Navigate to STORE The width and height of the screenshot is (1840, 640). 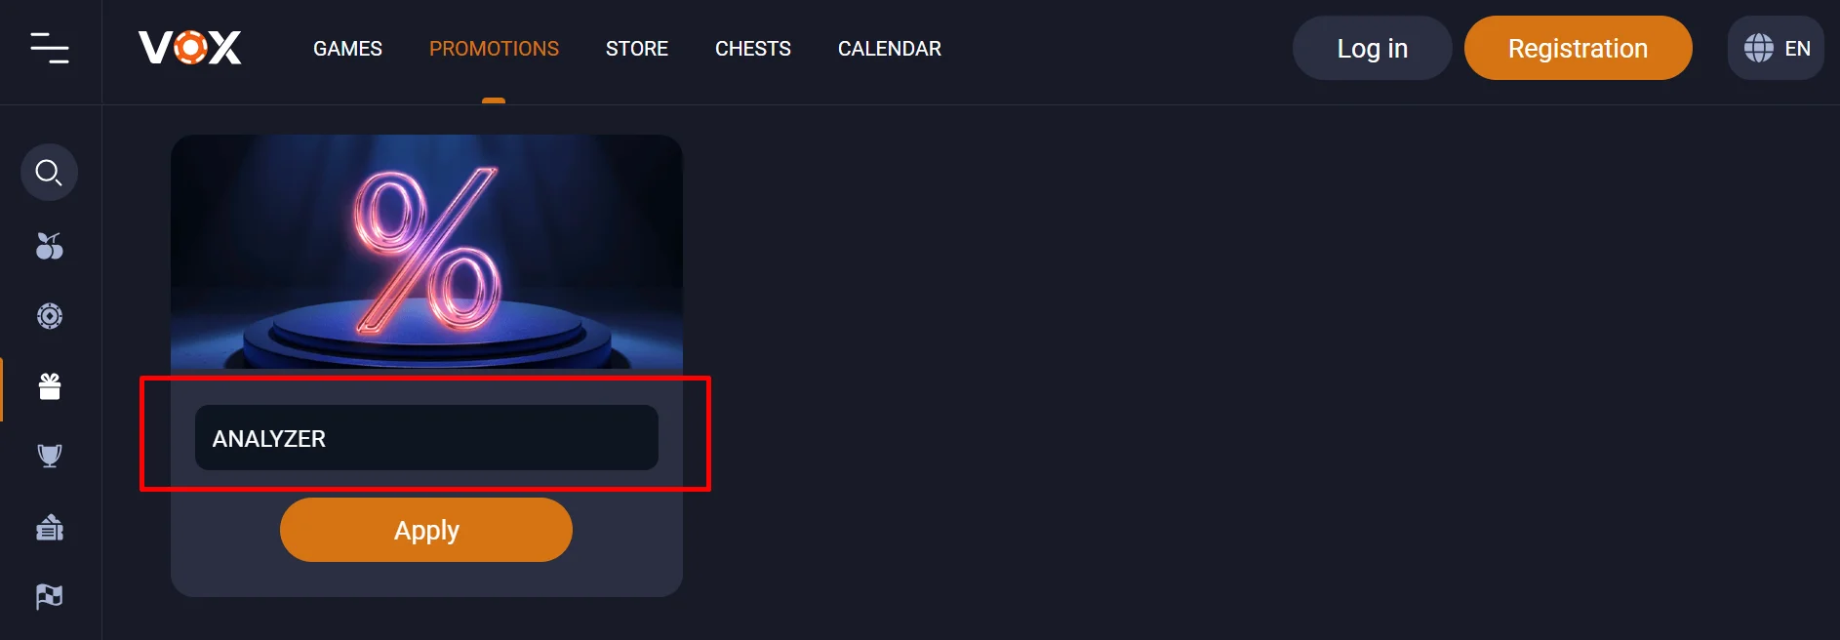637,49
